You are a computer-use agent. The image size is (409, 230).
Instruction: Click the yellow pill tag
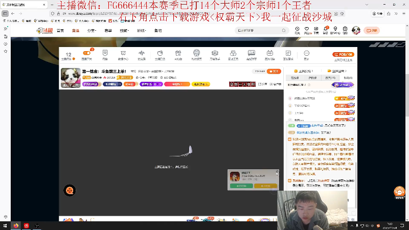(x=201, y=84)
